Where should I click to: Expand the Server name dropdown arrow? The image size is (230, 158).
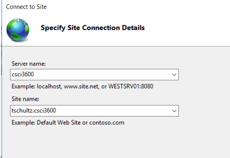tap(174, 75)
